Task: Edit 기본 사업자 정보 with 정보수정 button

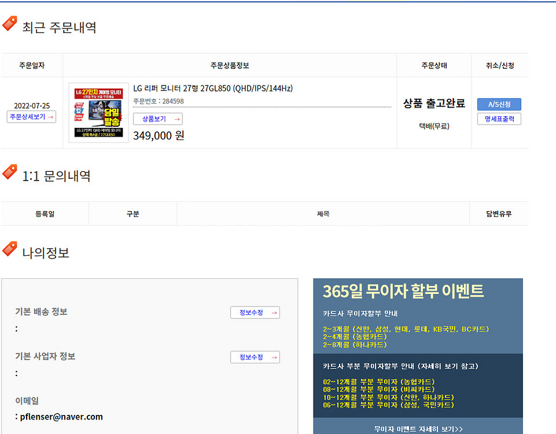Action: coord(255,357)
